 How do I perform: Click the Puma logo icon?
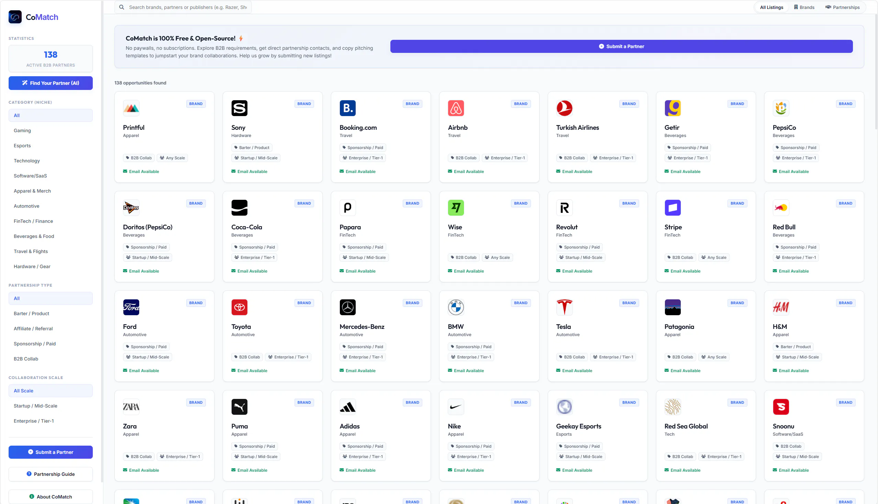point(240,407)
